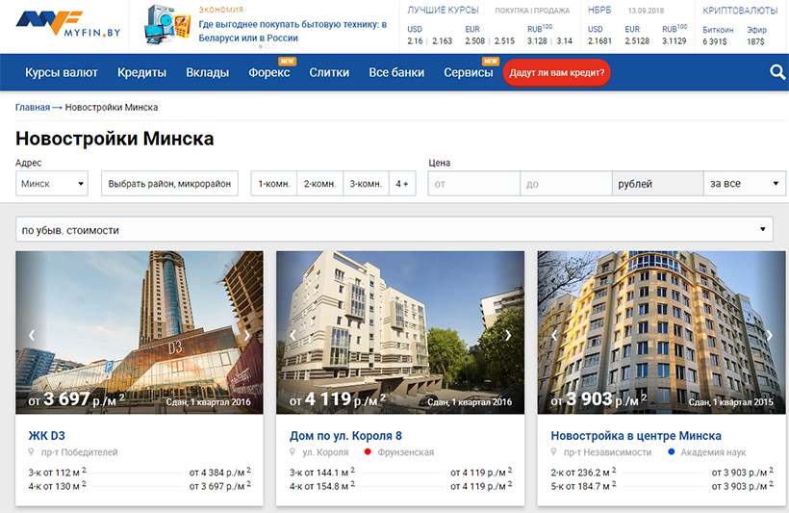Open the ЖК D3 listing link
This screenshot has height=513, width=789.
[x=47, y=436]
